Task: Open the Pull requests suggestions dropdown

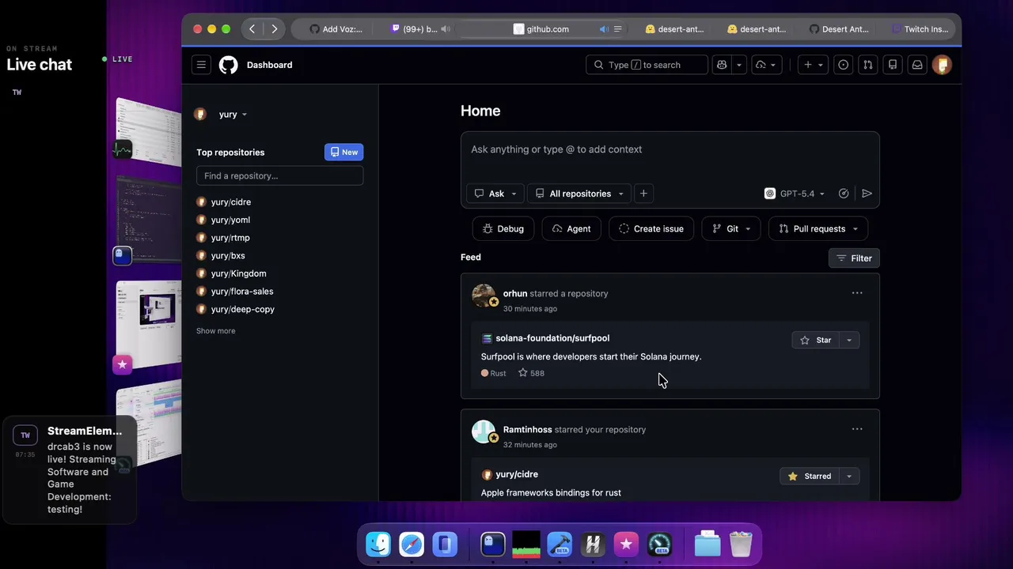Action: tap(818, 229)
